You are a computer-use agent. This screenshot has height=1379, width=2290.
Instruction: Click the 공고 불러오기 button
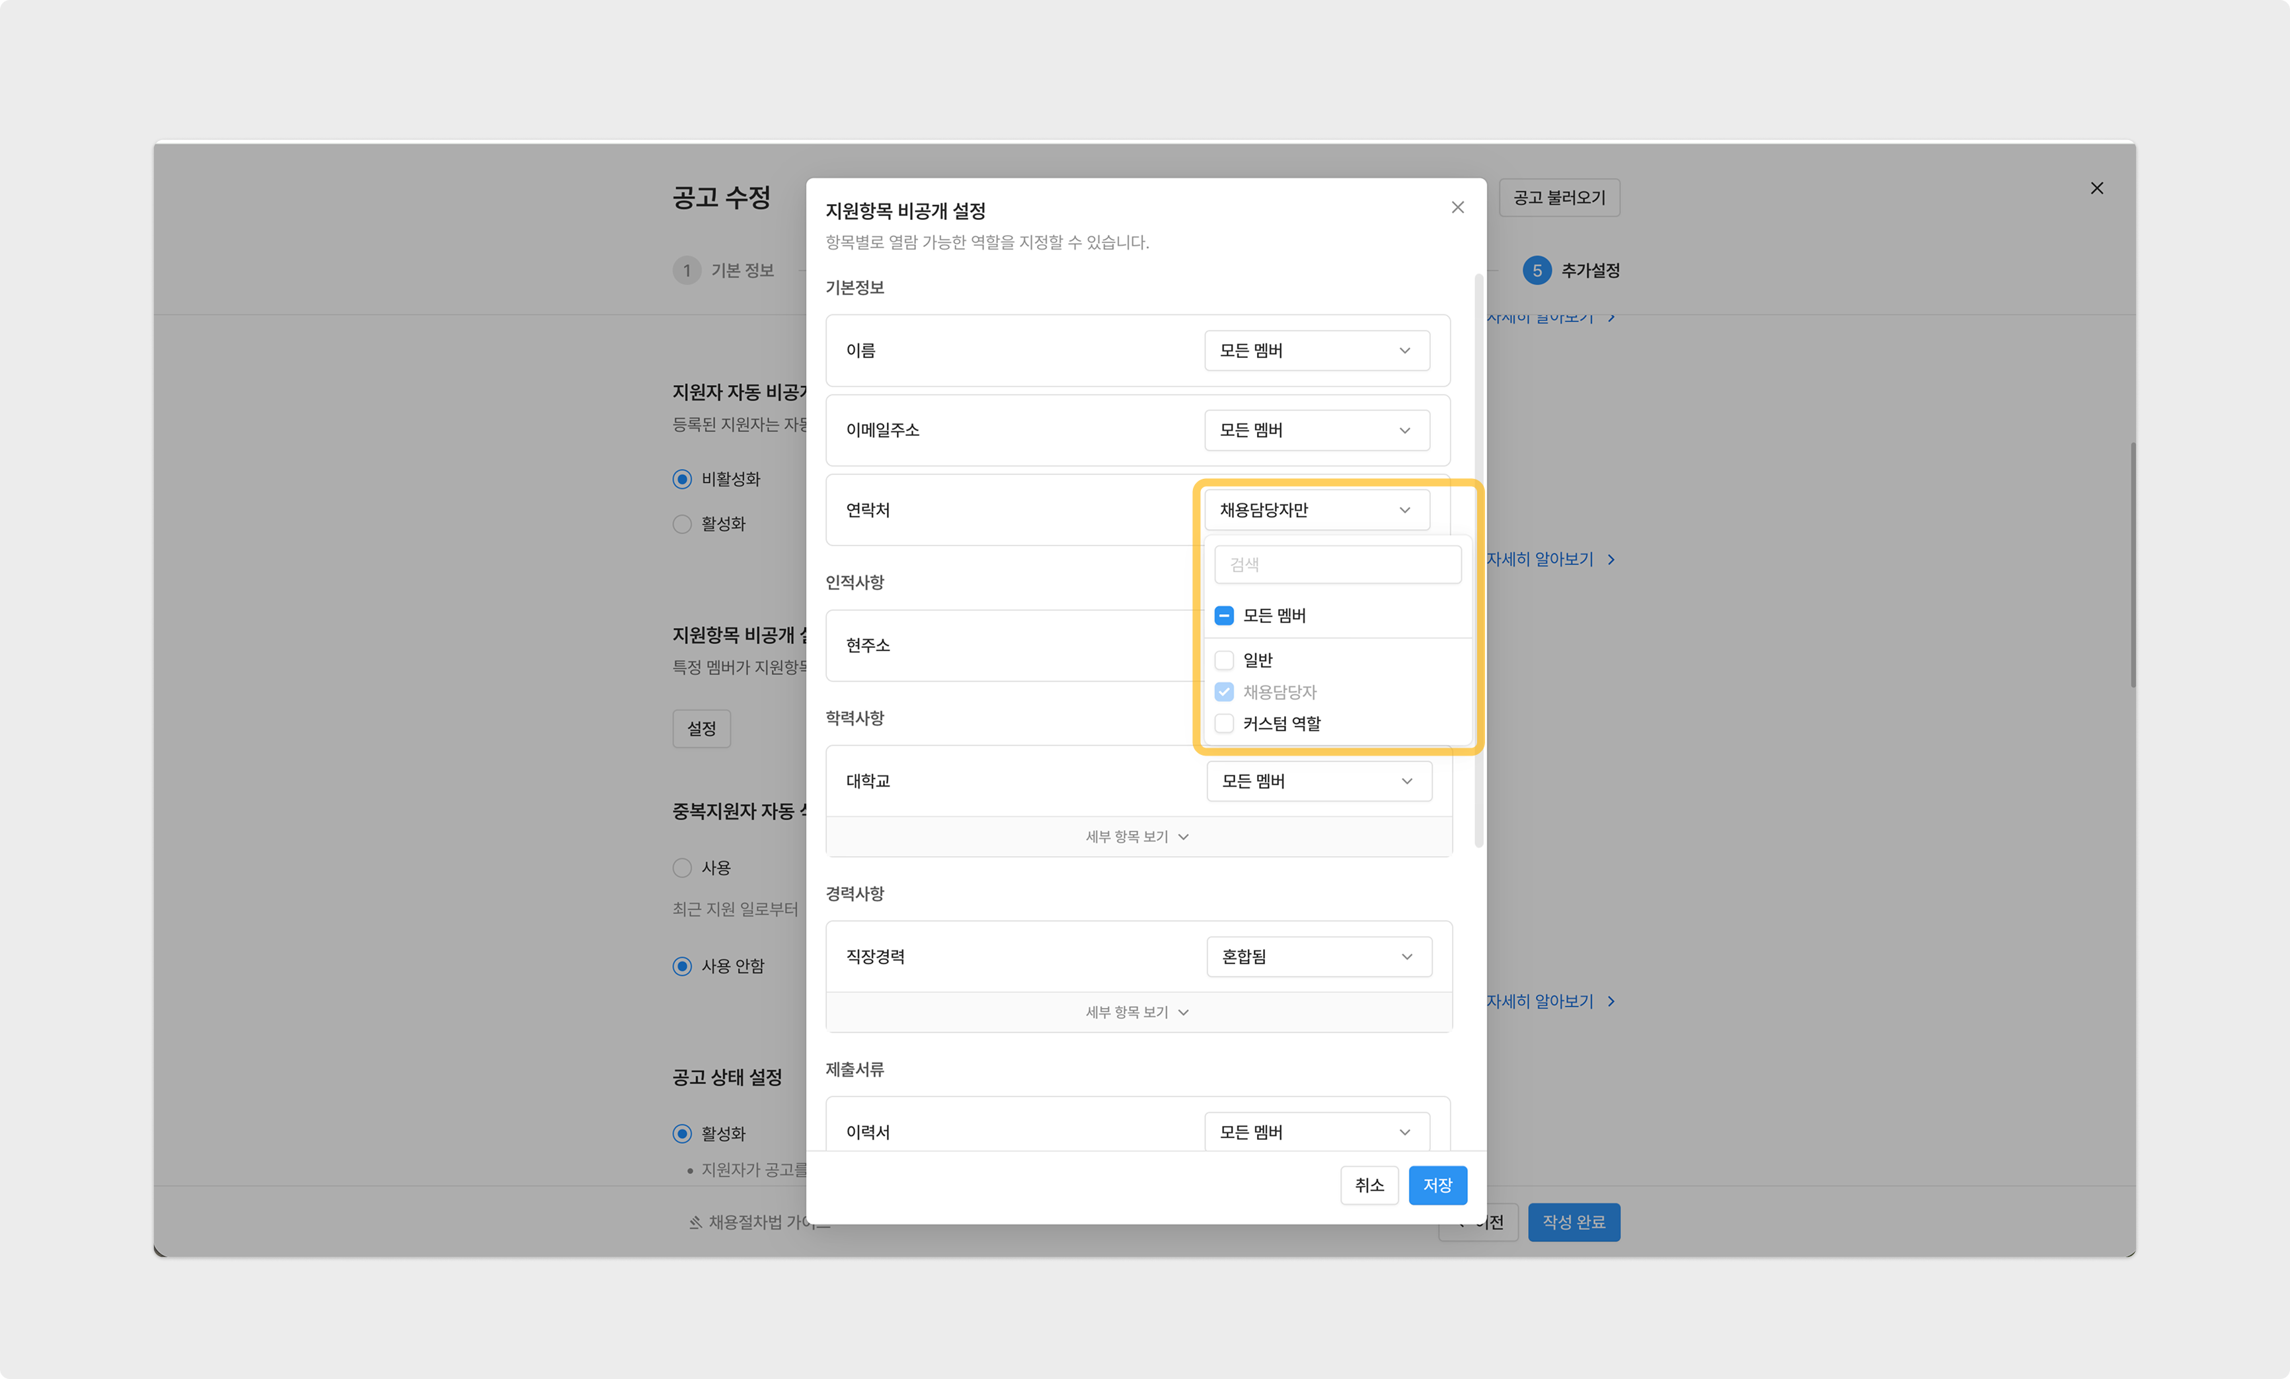coord(1558,197)
